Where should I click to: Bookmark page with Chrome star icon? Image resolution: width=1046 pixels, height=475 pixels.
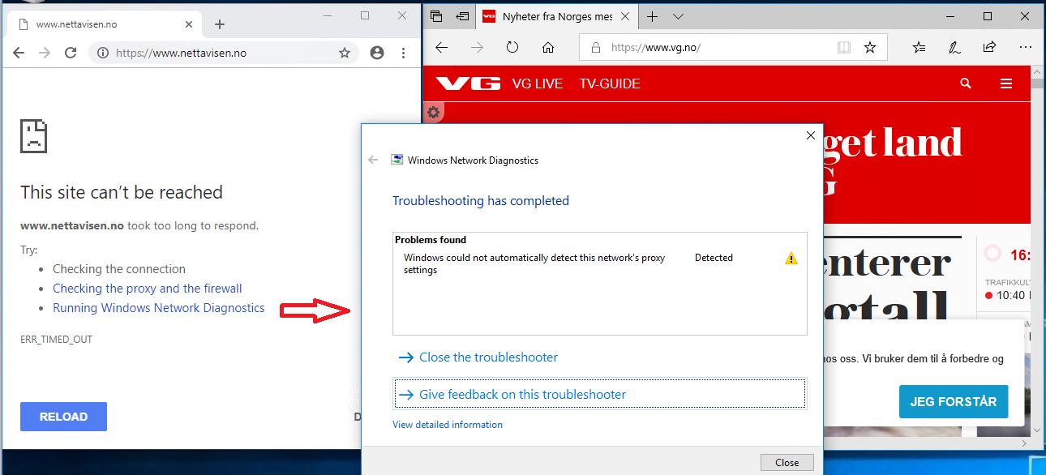point(345,53)
